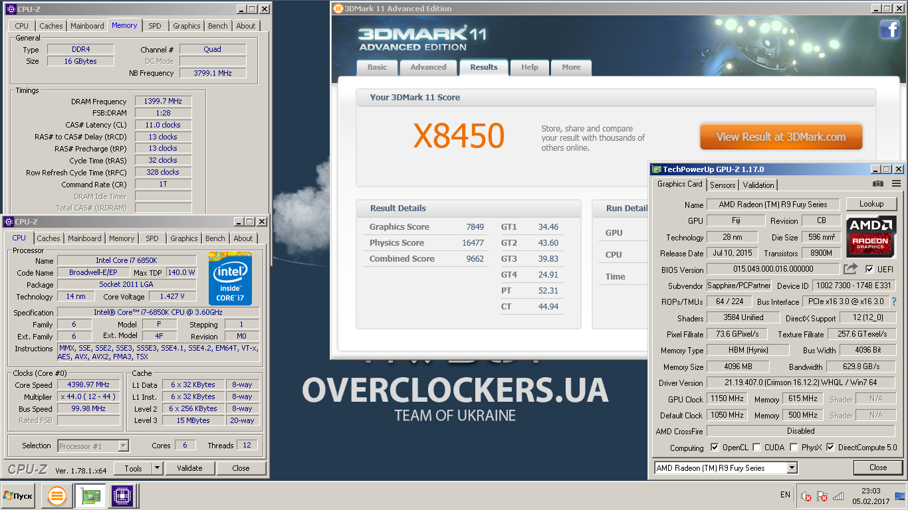Click the Validate button in CPU-Z

pyautogui.click(x=189, y=468)
